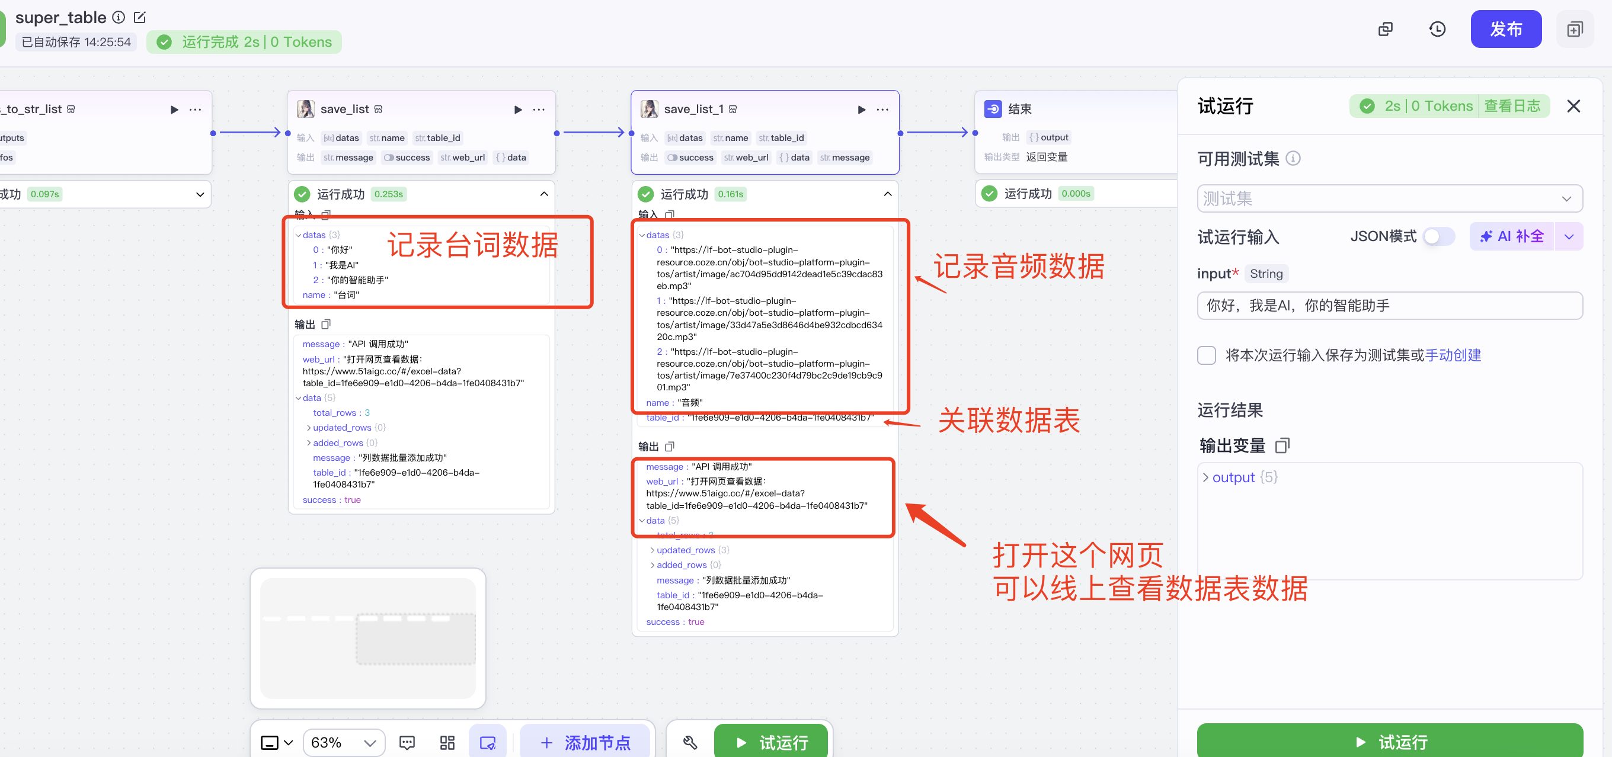Click the input text field with 你好，我是AI
The height and width of the screenshot is (757, 1612).
1389,305
